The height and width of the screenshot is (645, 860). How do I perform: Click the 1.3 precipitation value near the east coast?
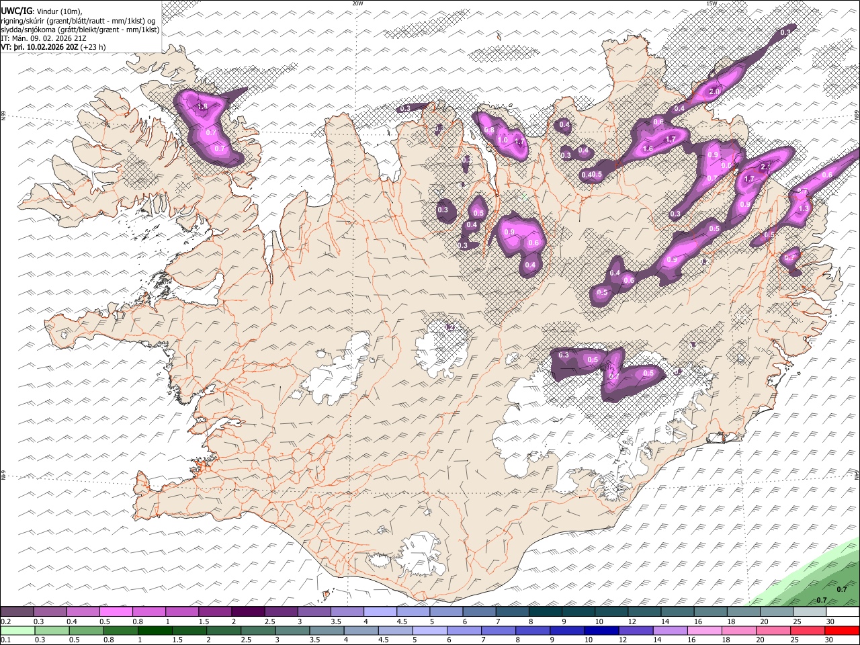click(x=804, y=209)
